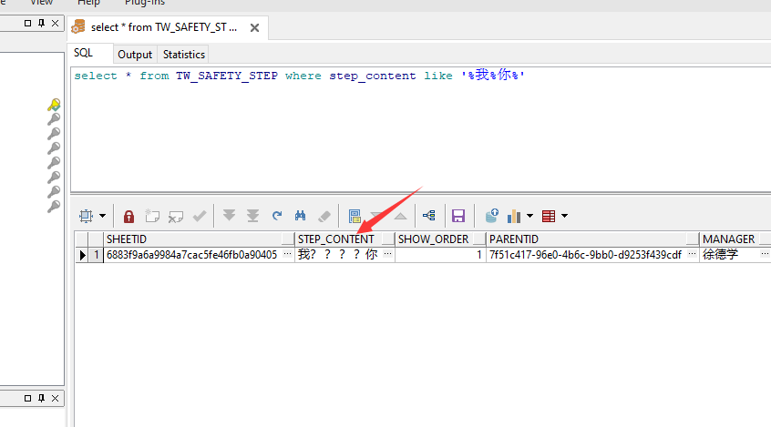
Task: Select the yellow highlighted key icon
Action: point(54,105)
